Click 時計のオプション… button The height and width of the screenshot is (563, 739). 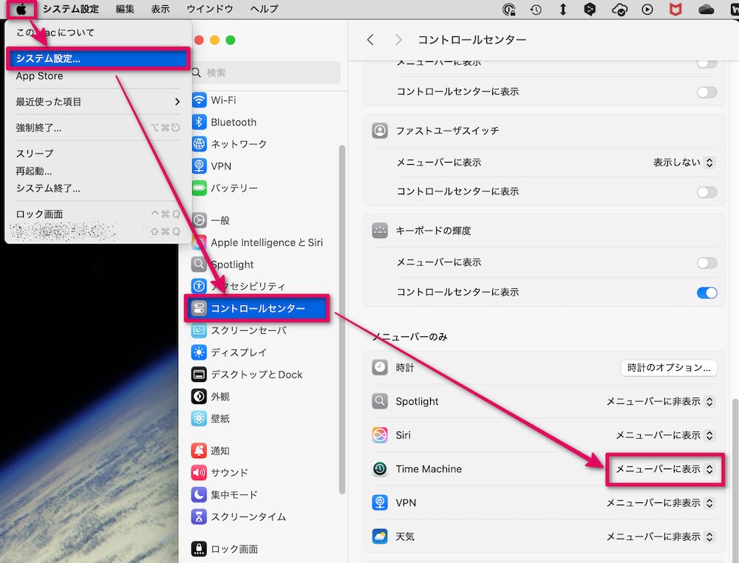tap(669, 367)
